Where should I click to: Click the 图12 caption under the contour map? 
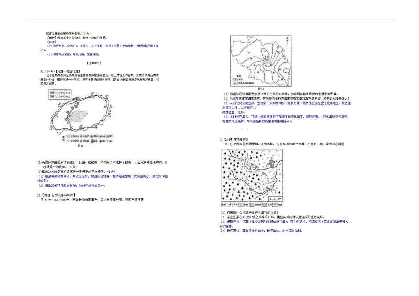260,89
